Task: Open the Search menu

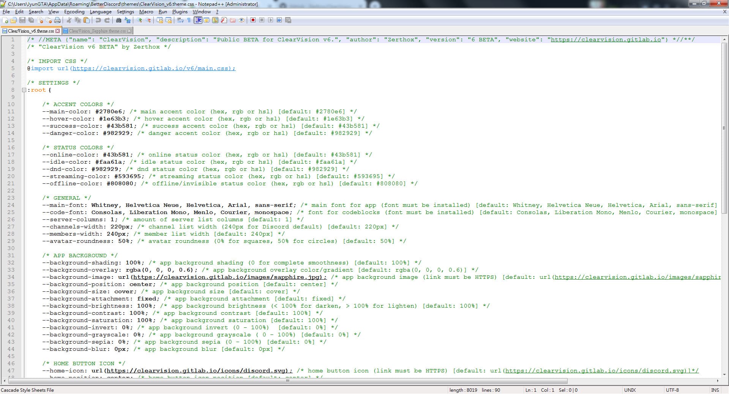Action: (36, 12)
